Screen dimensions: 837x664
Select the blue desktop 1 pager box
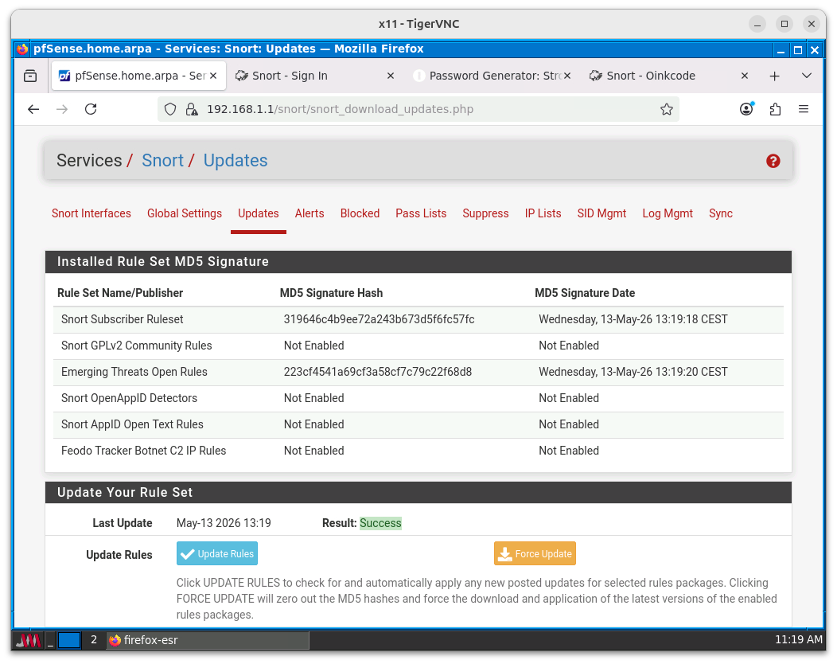[69, 640]
